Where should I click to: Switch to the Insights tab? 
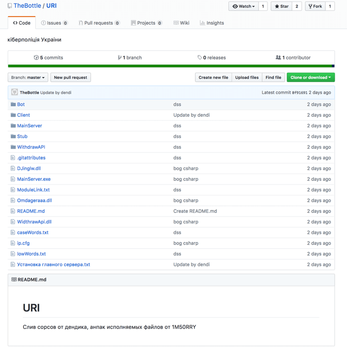tap(212, 23)
